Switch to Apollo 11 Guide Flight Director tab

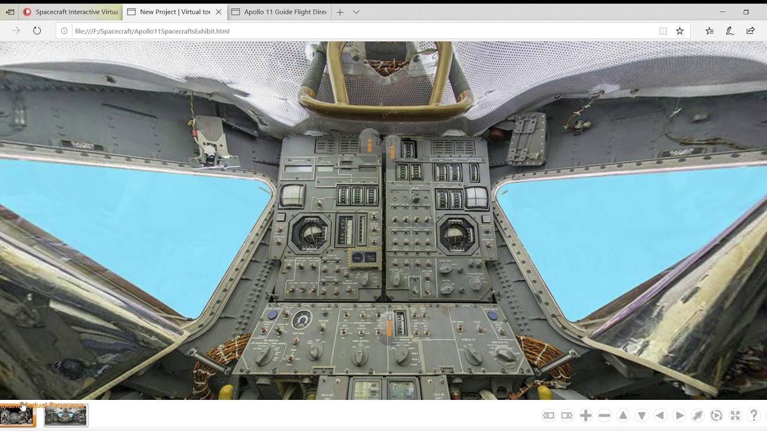[279, 12]
